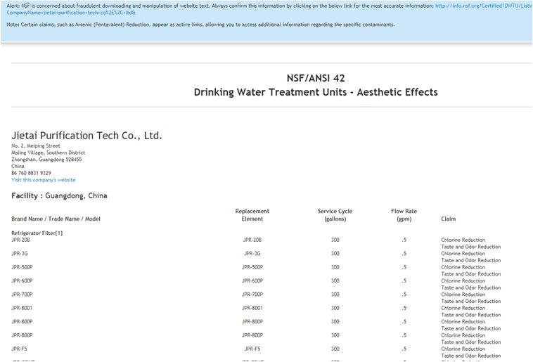This screenshot has height=362, width=533.
Task: Click the 'Flow Rate (gpm)' column header
Action: click(x=404, y=215)
